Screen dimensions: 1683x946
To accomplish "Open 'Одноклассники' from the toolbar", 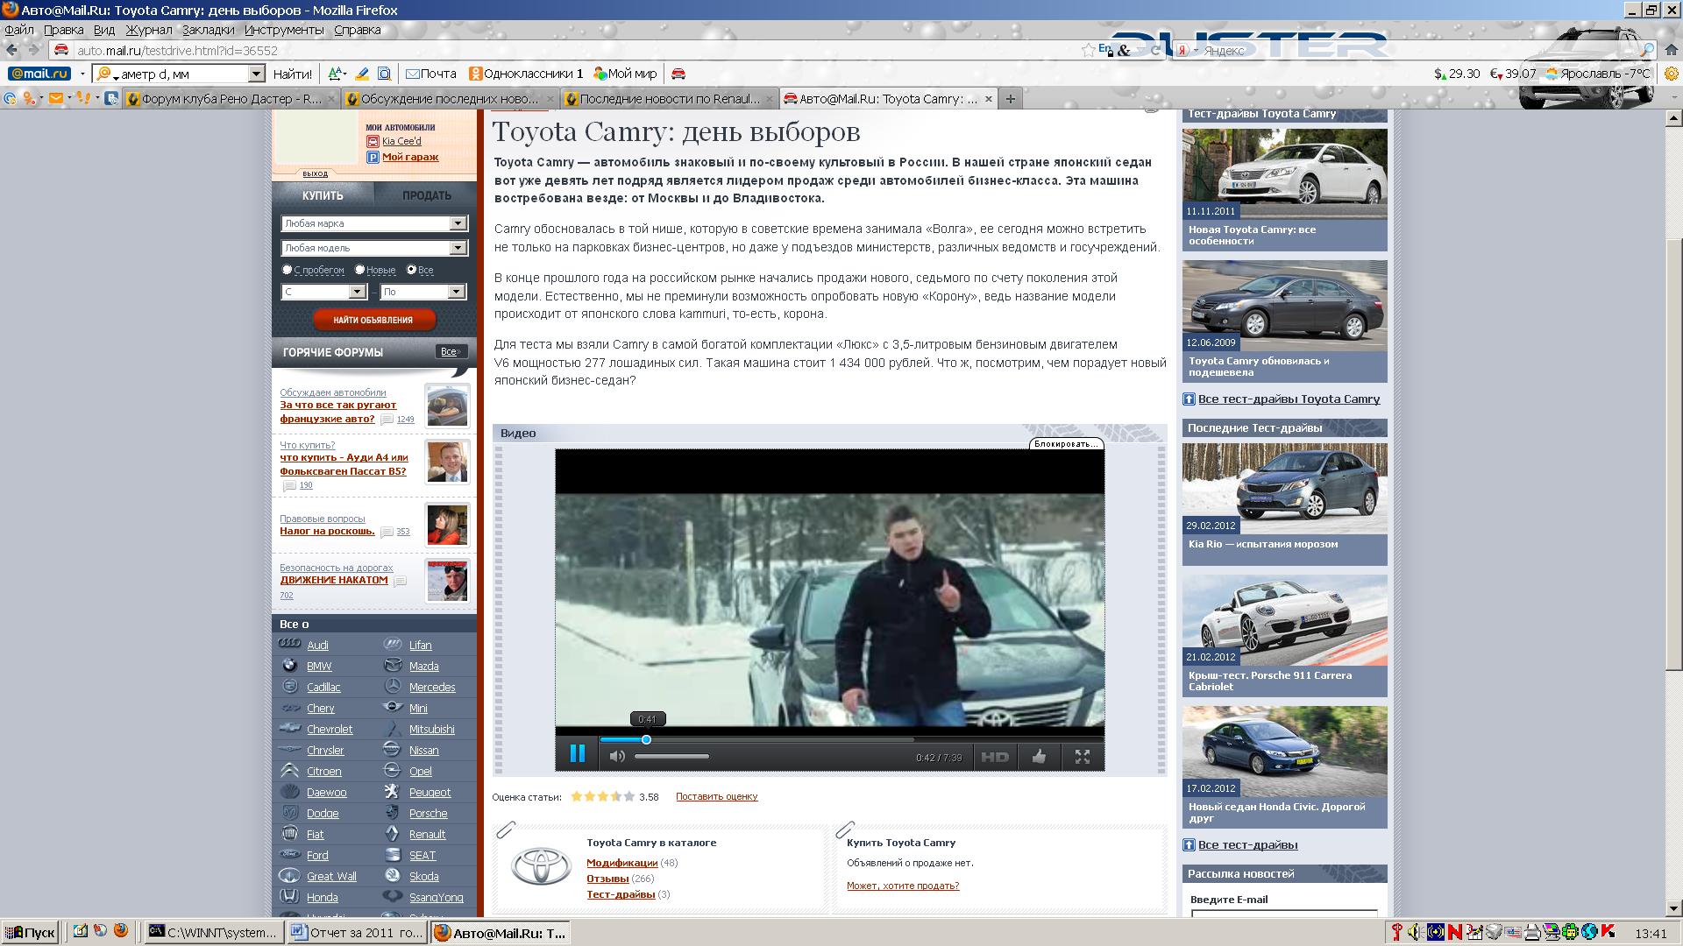I will 525,74.
